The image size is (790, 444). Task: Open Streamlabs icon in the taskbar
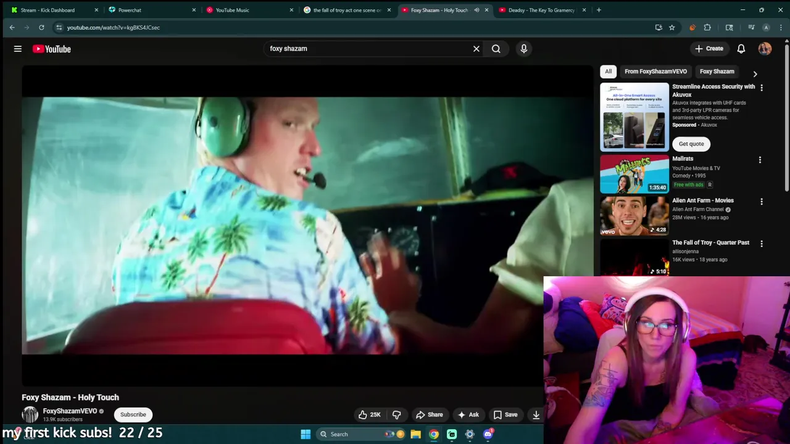[452, 434]
